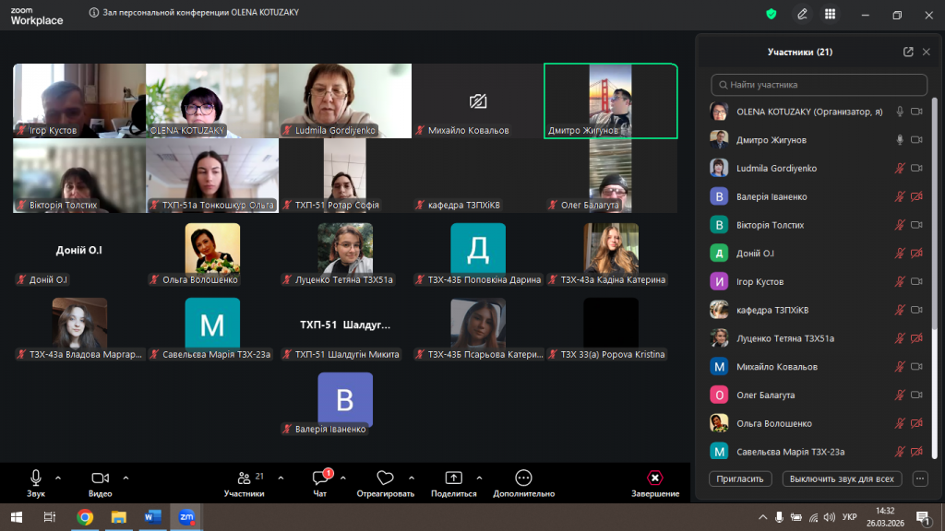Click the Invite (Пригласить) button

click(741, 478)
